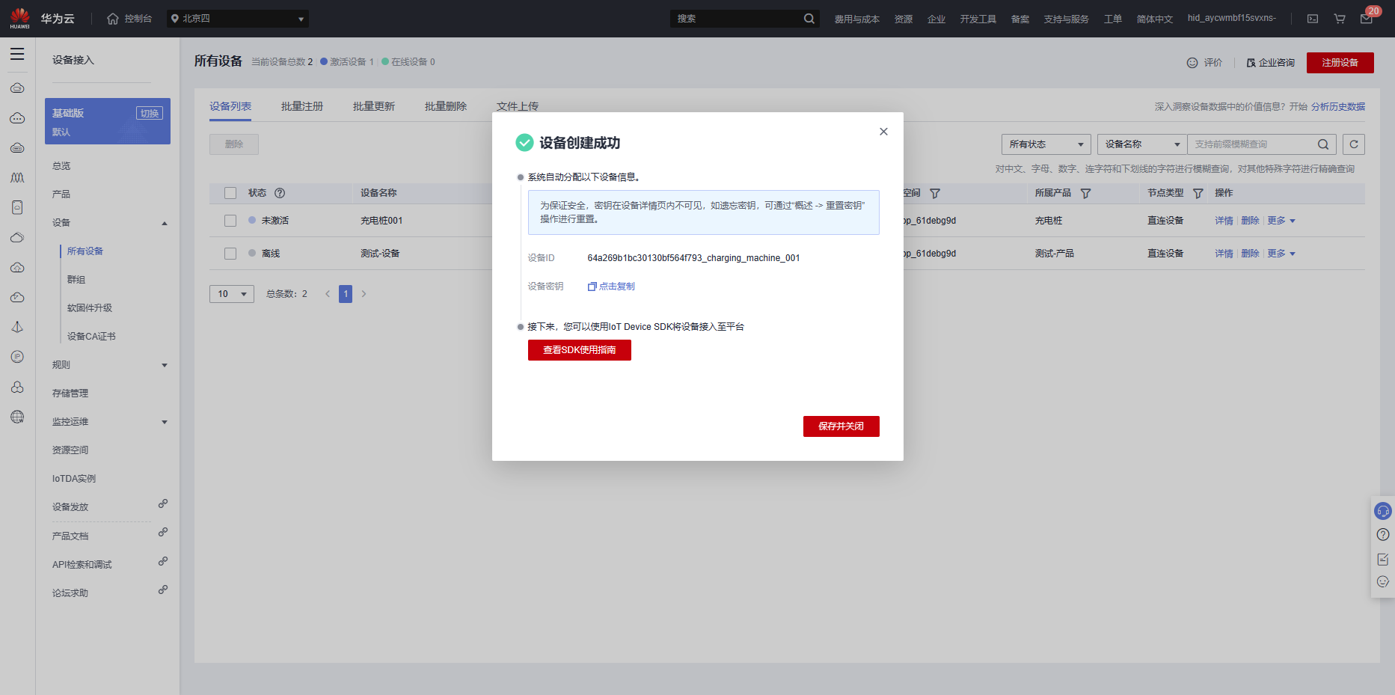Collapse the 设备 sidebar section

[165, 223]
